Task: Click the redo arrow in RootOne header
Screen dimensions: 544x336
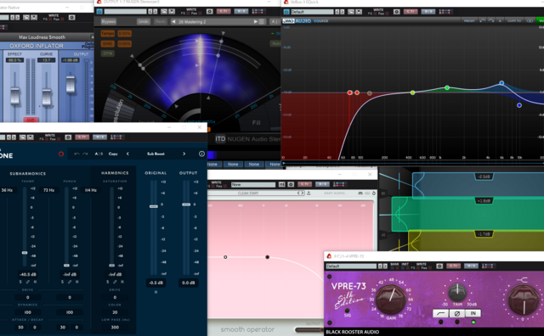Action: click(x=85, y=154)
